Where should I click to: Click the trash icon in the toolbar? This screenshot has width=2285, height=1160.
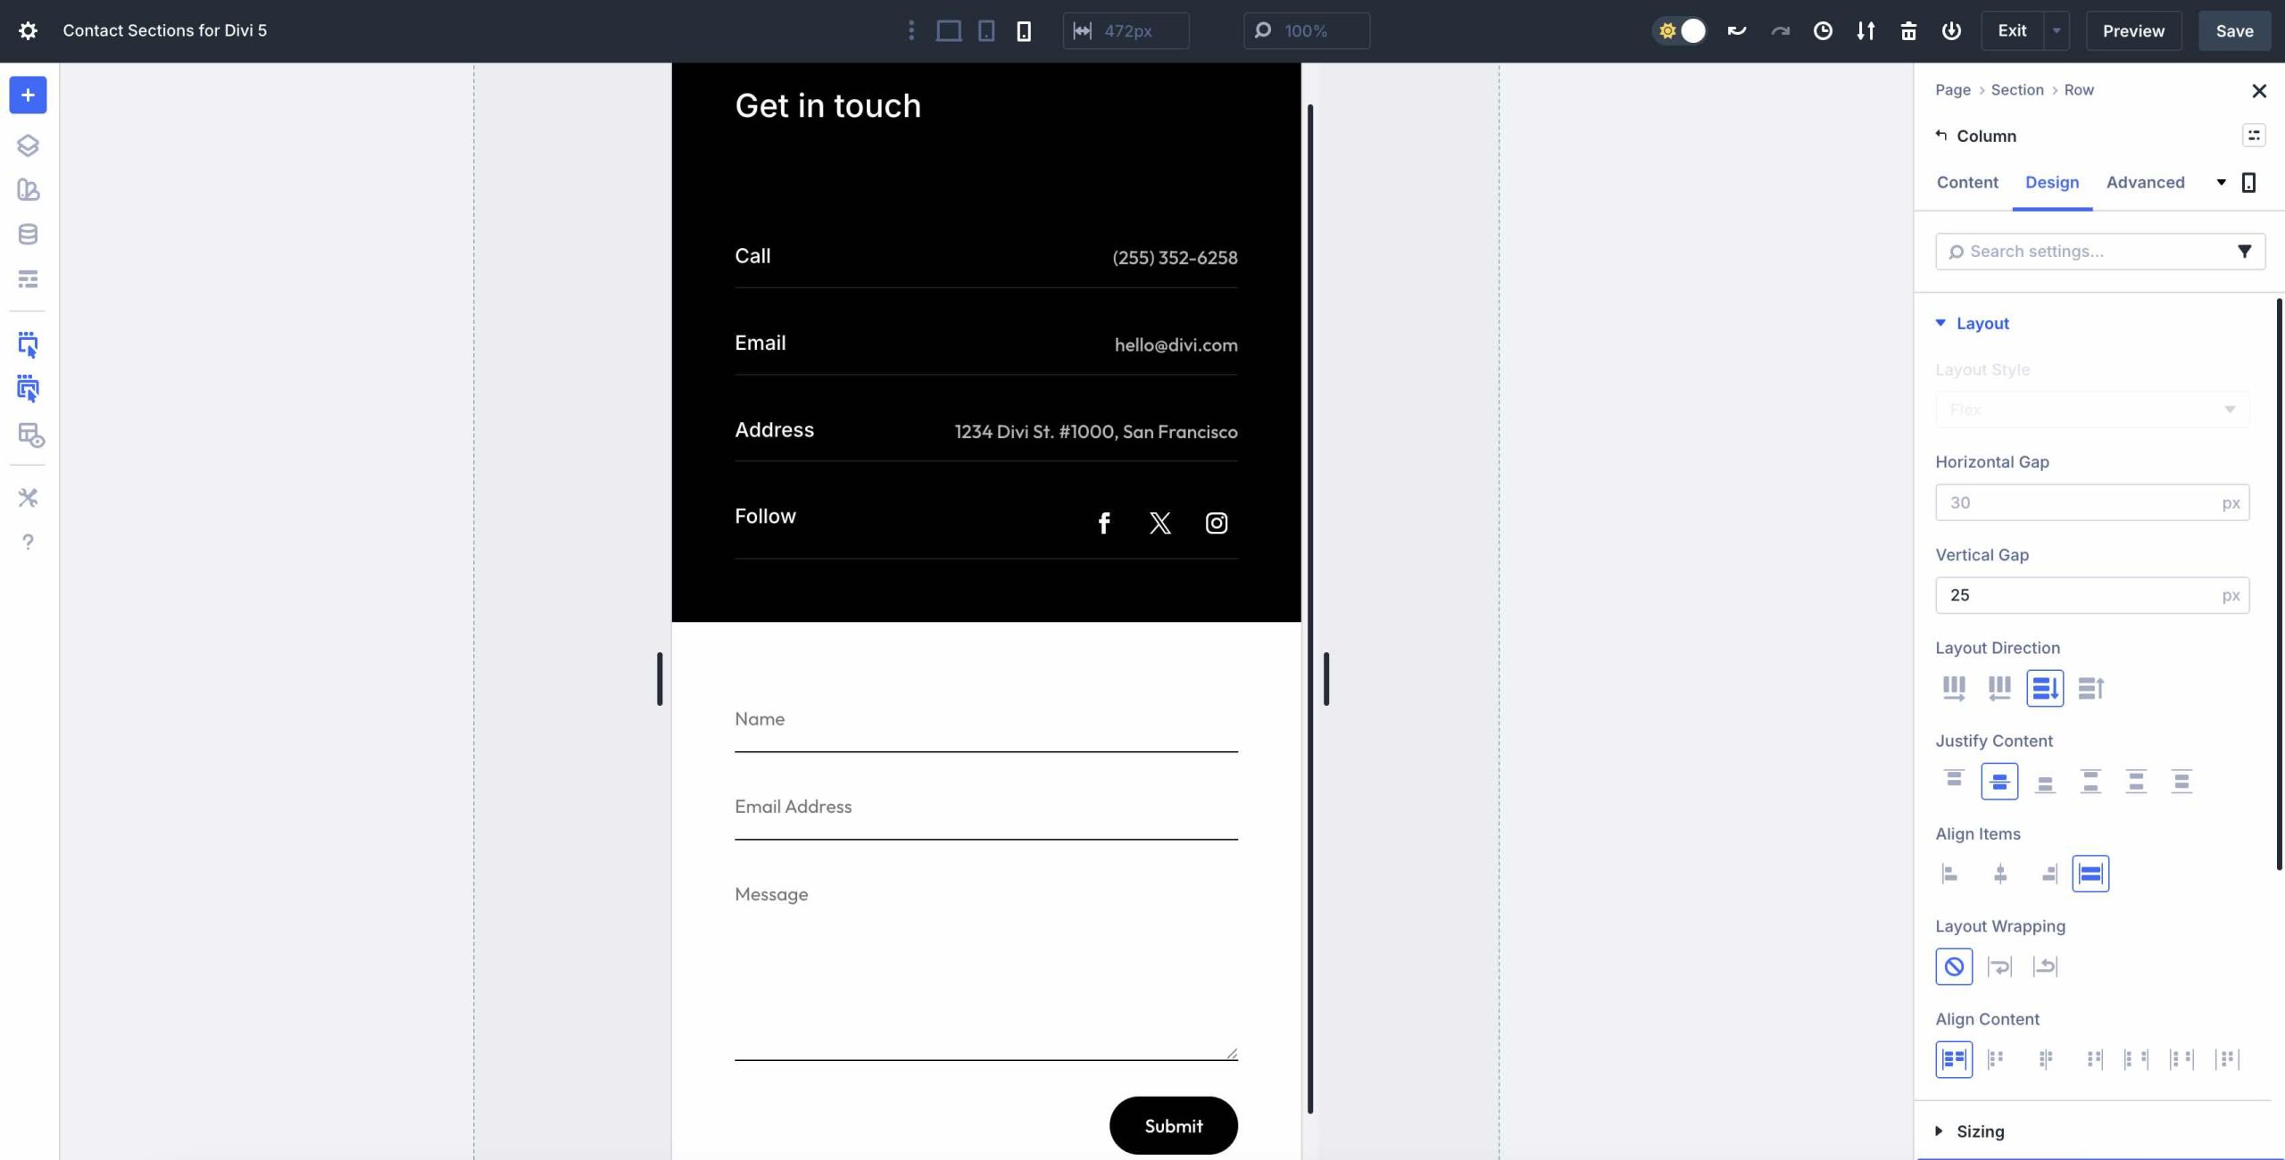[1909, 30]
